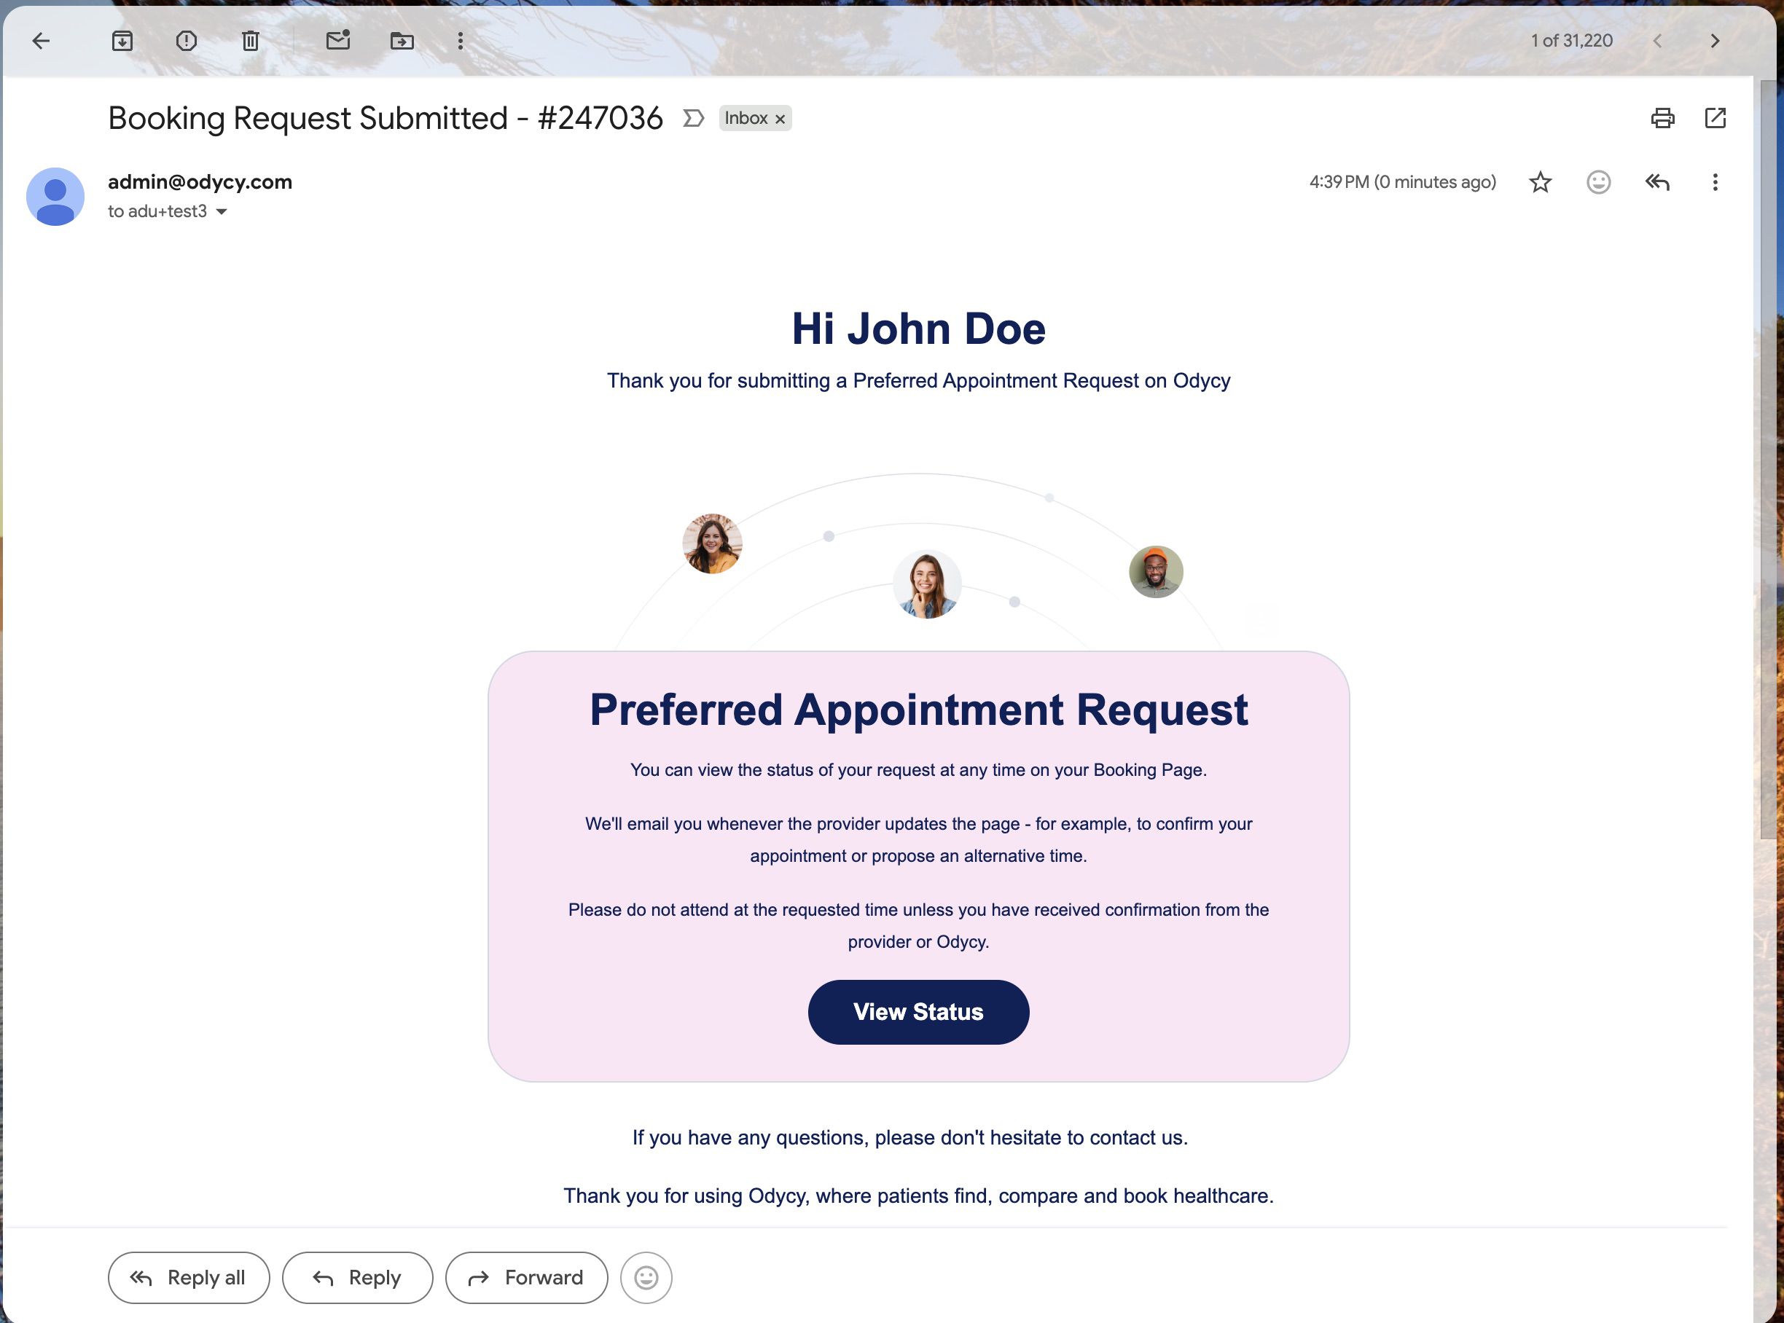Navigate to the next email

[x=1715, y=41]
